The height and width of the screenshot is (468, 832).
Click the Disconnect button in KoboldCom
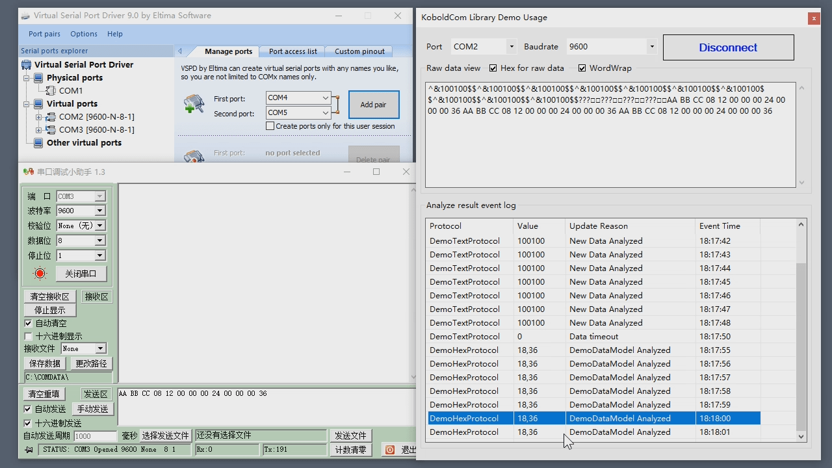[728, 47]
